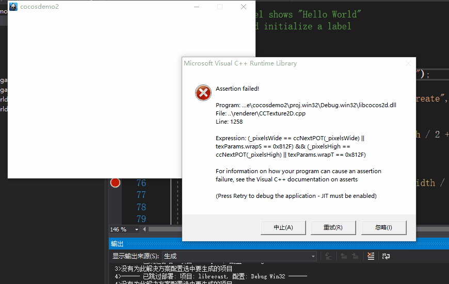Click the 输出 output panel title

click(117, 244)
